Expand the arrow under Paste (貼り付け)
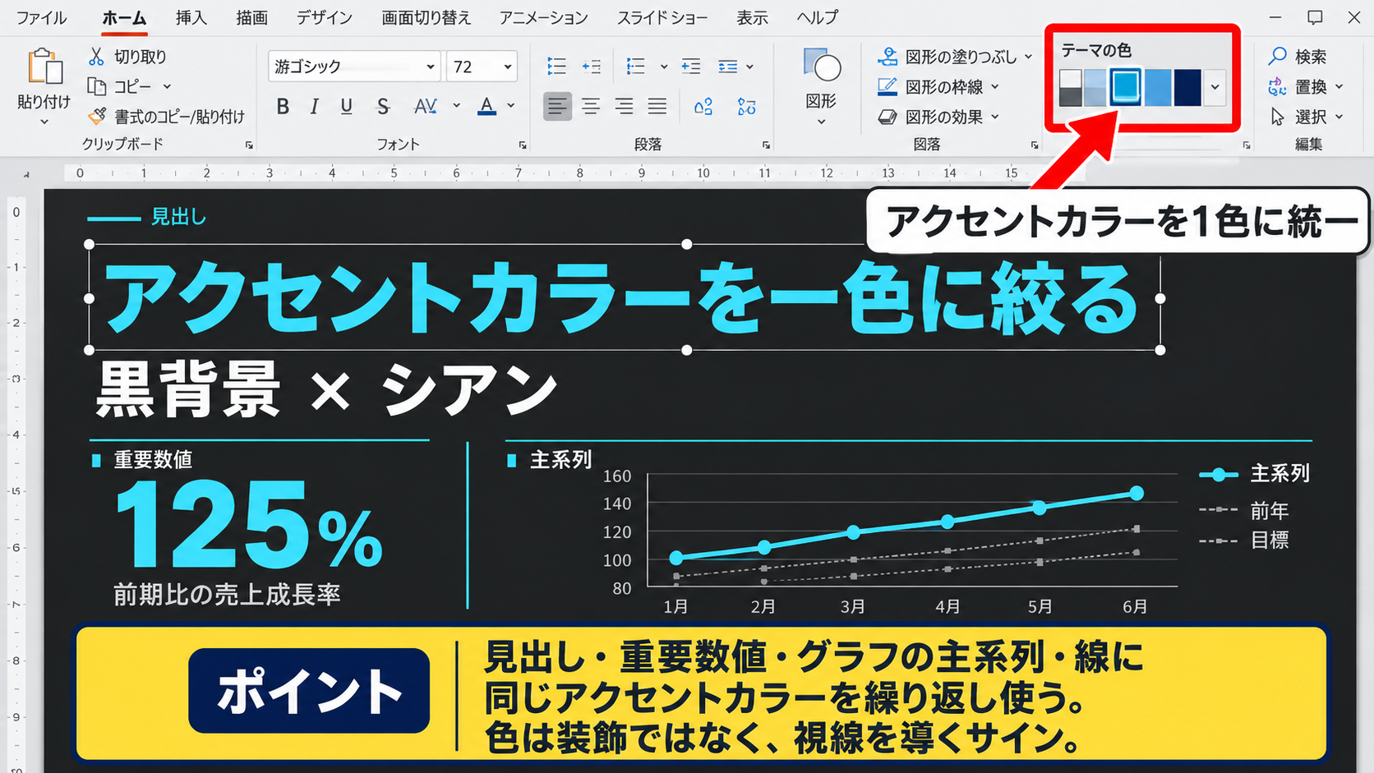Viewport: 1374px width, 773px height. coord(44,122)
